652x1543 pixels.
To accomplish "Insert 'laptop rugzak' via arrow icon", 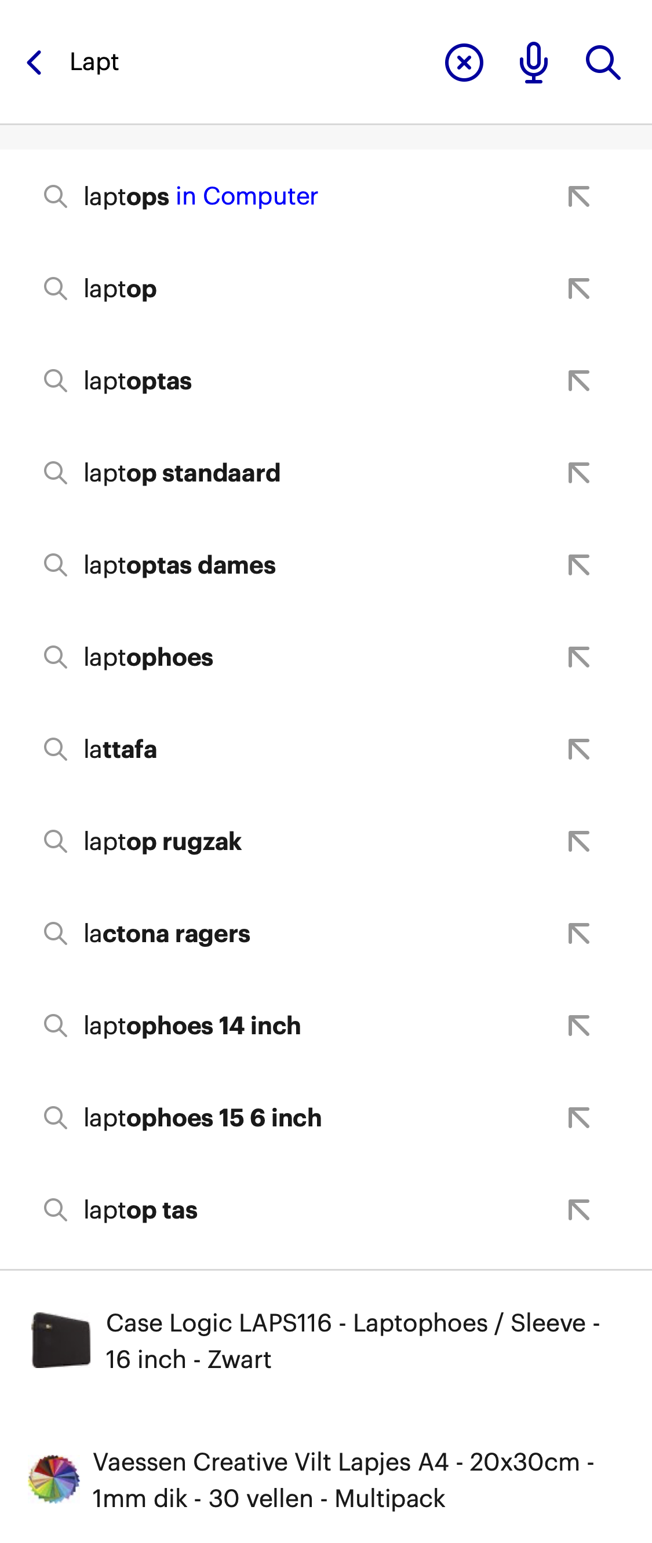I will click(x=579, y=841).
